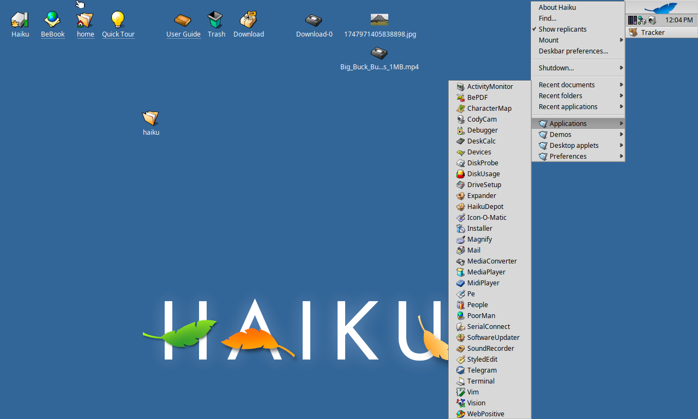Open Deskbar preferences...

(x=578, y=51)
